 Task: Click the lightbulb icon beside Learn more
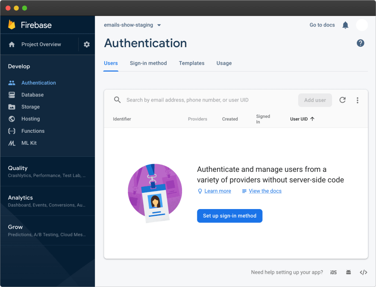point(200,191)
